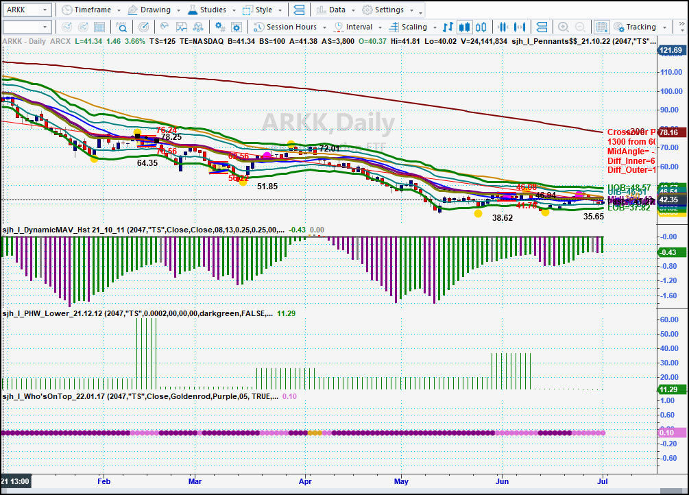Click the red 78.16 price axis label

(671, 132)
